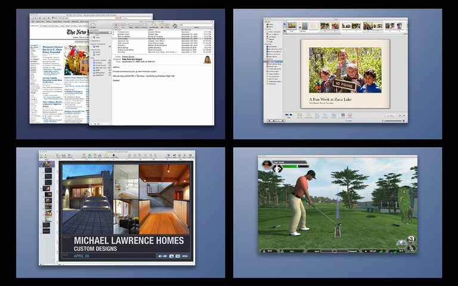The image size is (458, 286).
Task: Open the 'Pressure Grows for G.O.P.' headline
Action: [52, 49]
